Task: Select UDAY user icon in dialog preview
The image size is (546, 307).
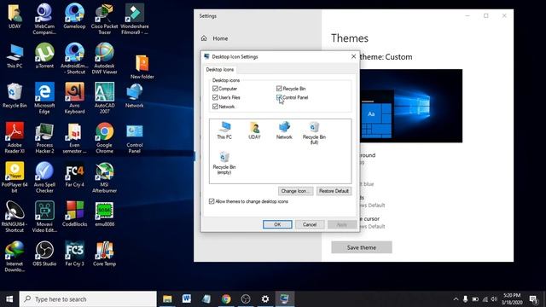Action: tap(254, 130)
